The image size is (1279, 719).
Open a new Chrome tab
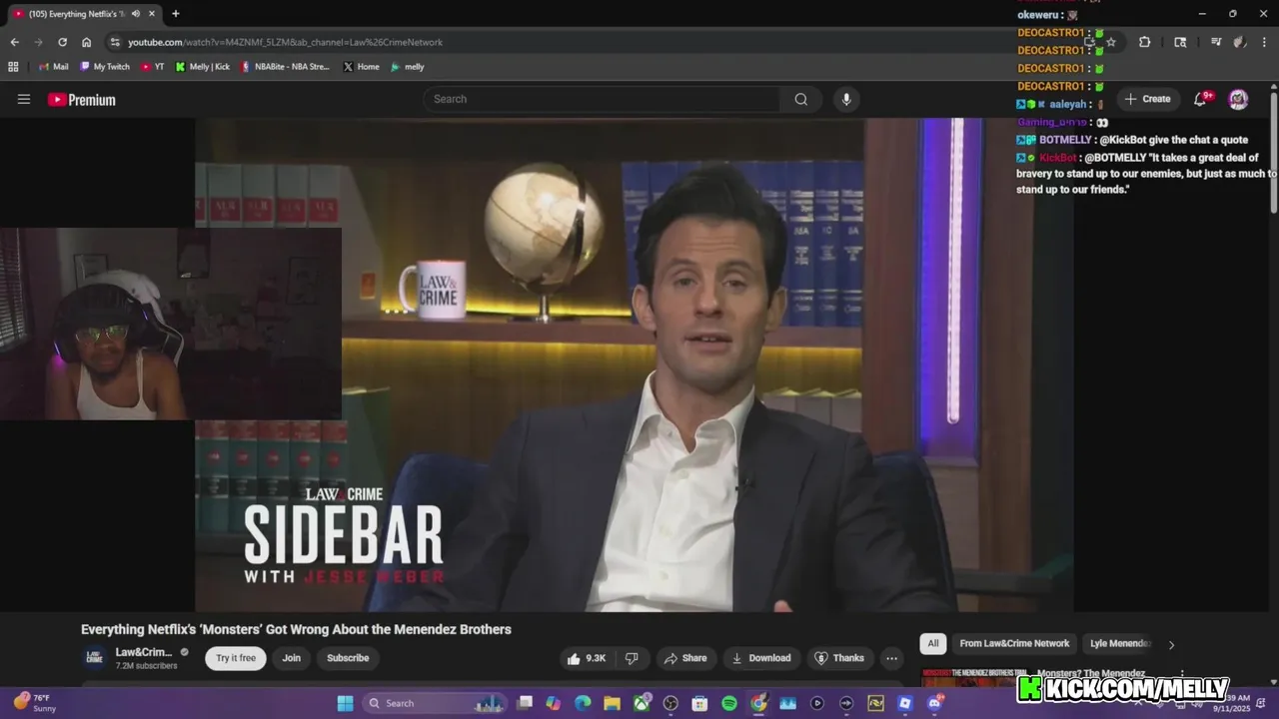click(176, 14)
